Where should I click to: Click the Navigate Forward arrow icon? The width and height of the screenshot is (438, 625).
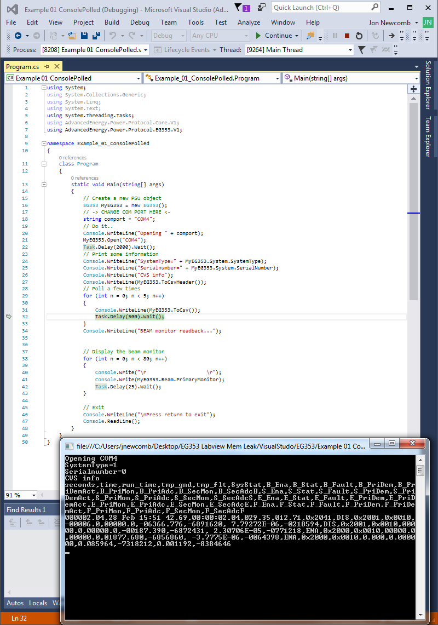coord(37,36)
